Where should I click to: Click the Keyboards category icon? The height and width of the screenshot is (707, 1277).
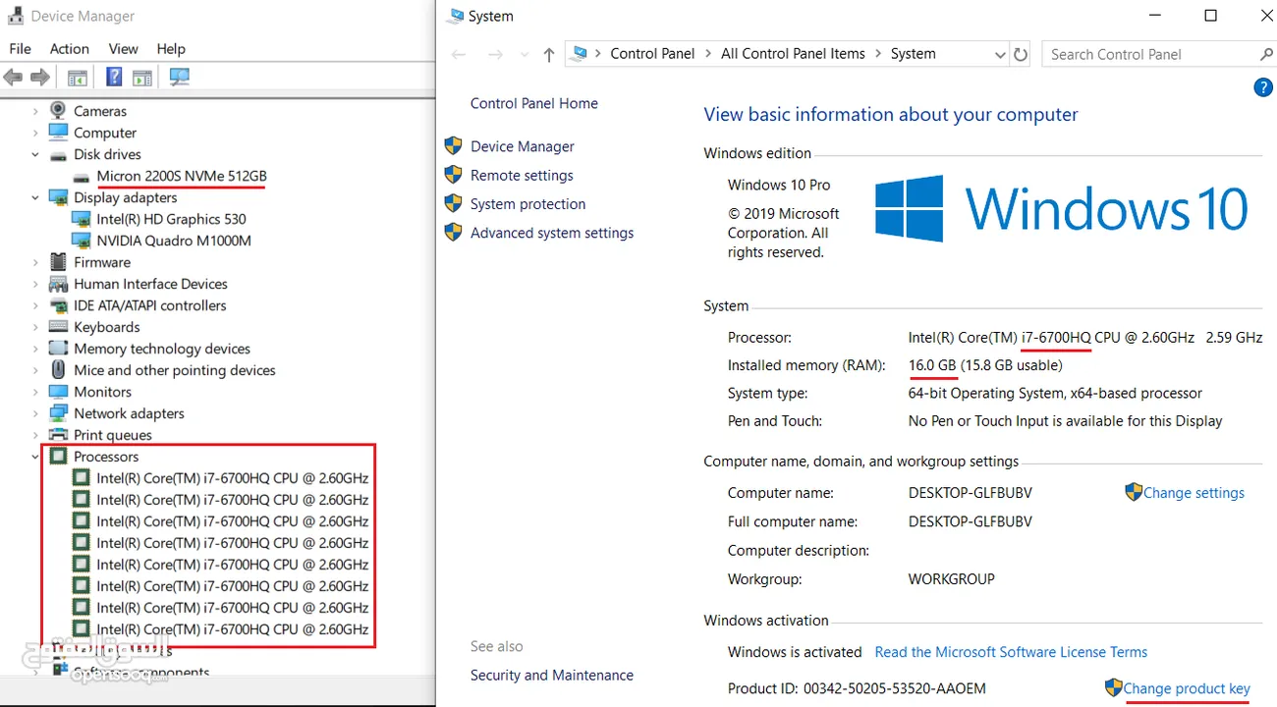(58, 327)
